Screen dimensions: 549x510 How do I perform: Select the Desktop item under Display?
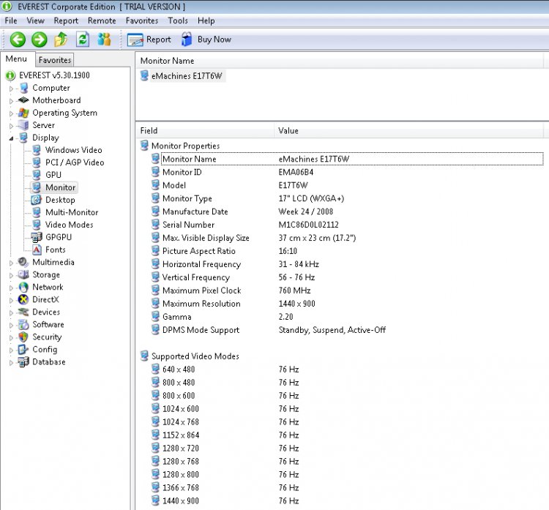[60, 200]
